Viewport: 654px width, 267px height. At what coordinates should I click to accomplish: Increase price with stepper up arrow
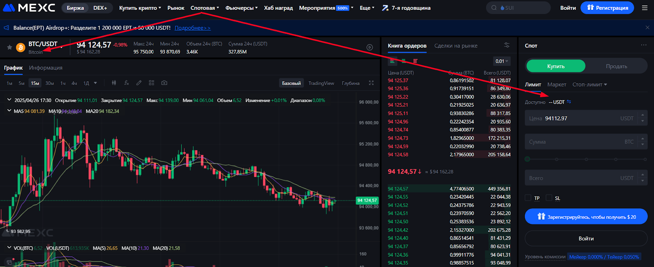tap(643, 115)
